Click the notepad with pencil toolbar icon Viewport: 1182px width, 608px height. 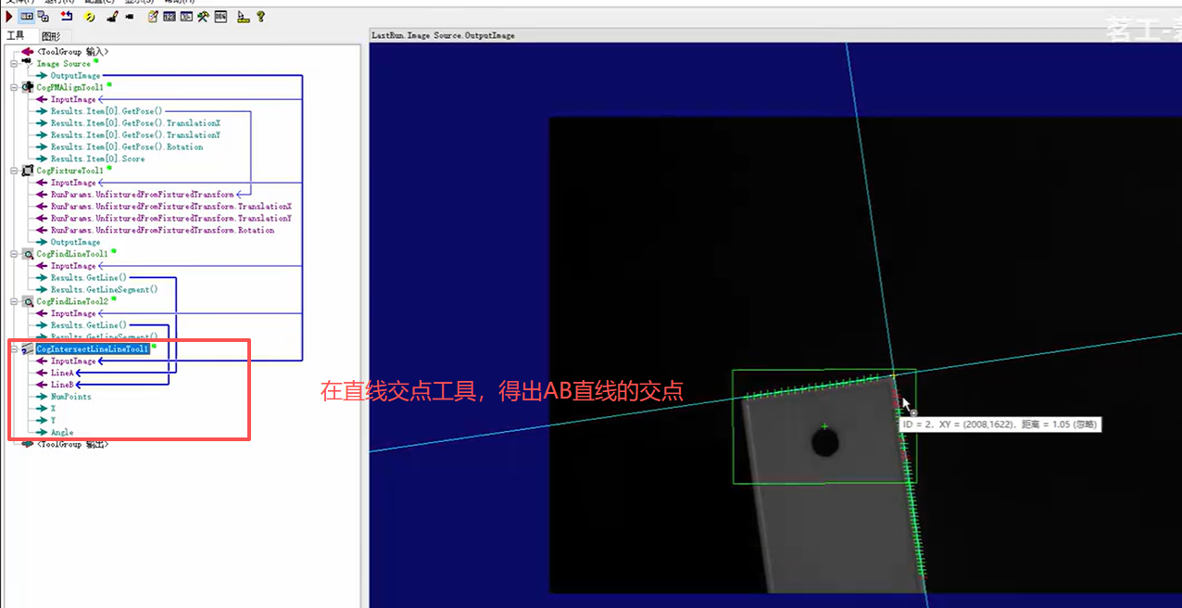(x=154, y=17)
